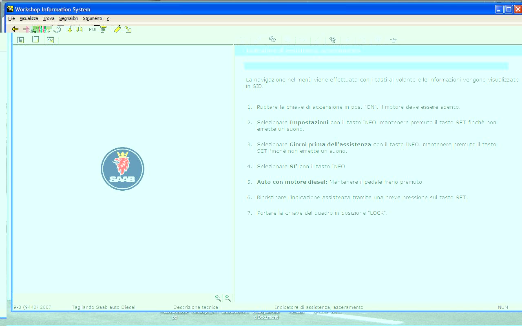Image resolution: width=522 pixels, height=326 pixels.
Task: Click the yellow back arrow in toolbar
Action: [x=15, y=29]
